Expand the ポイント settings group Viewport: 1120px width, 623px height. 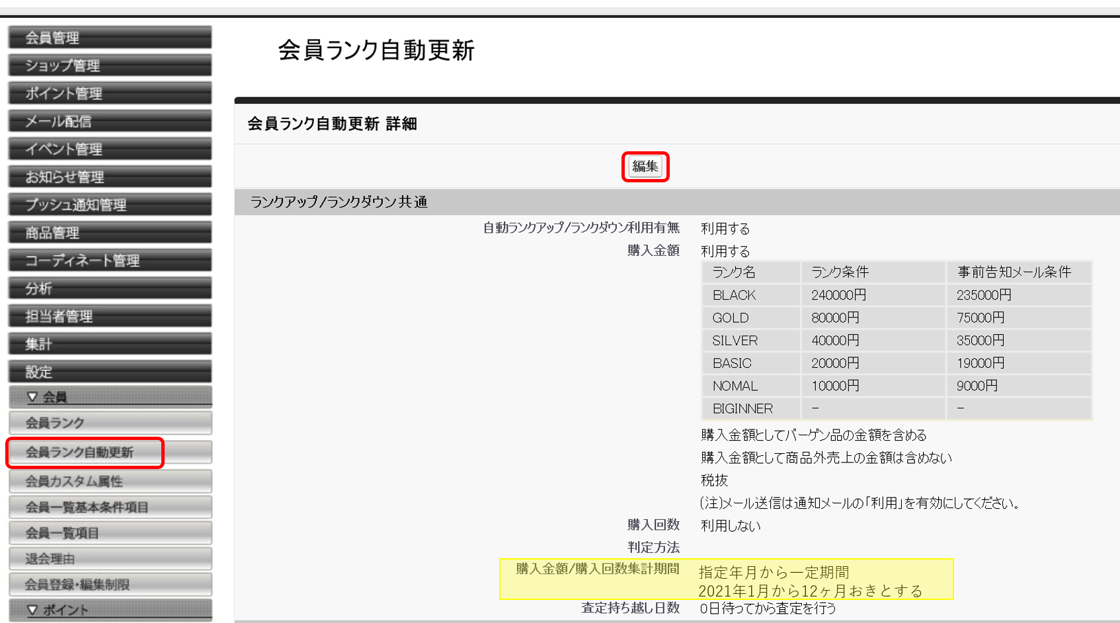click(110, 610)
